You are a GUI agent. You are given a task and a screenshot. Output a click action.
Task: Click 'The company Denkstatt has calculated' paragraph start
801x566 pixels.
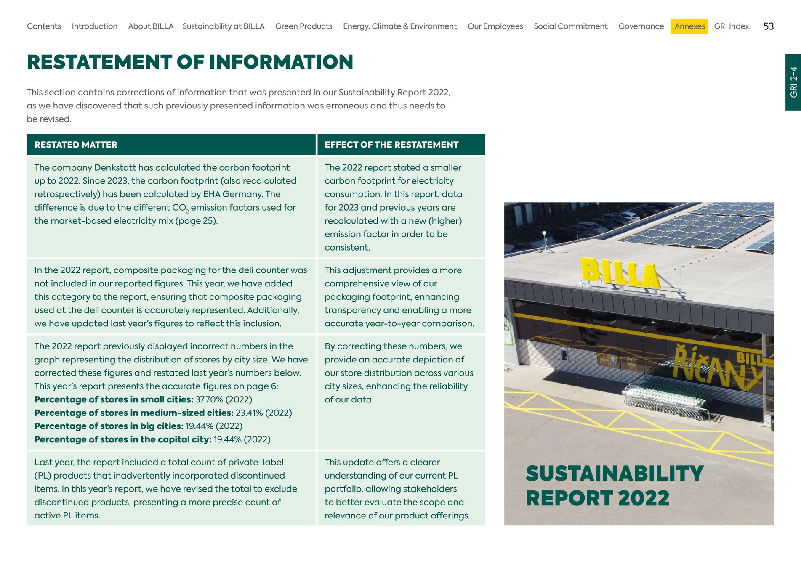162,168
